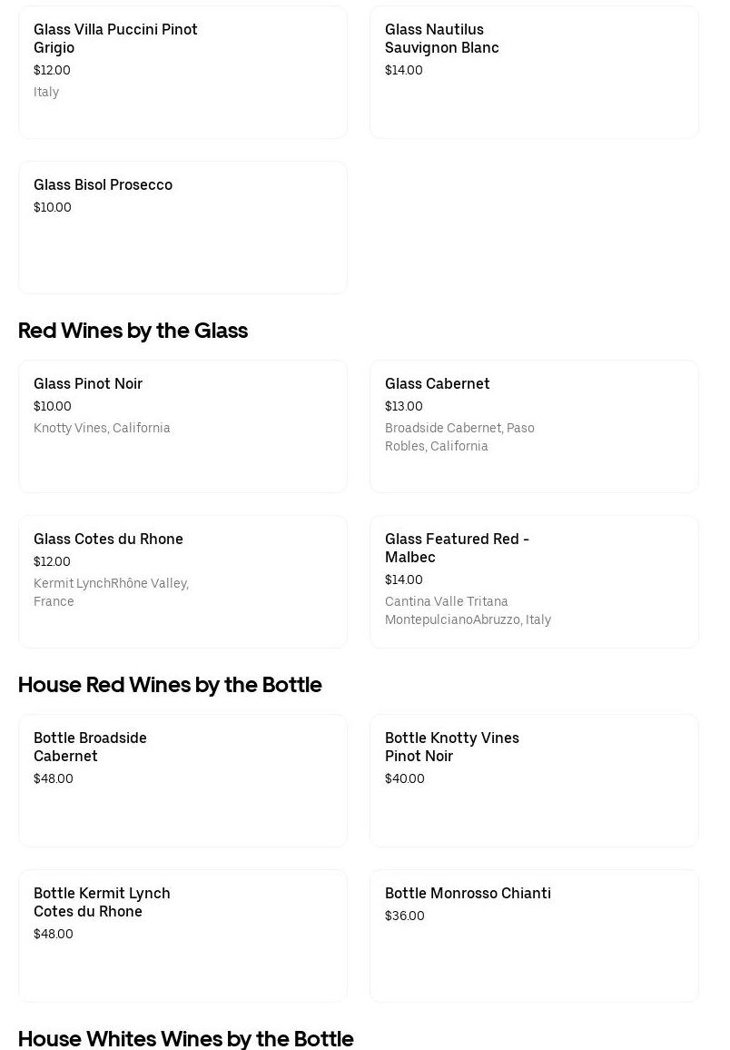Screen dimensions: 730x1050
Task: Click the Rhône Valley, France description
Action: [111, 592]
